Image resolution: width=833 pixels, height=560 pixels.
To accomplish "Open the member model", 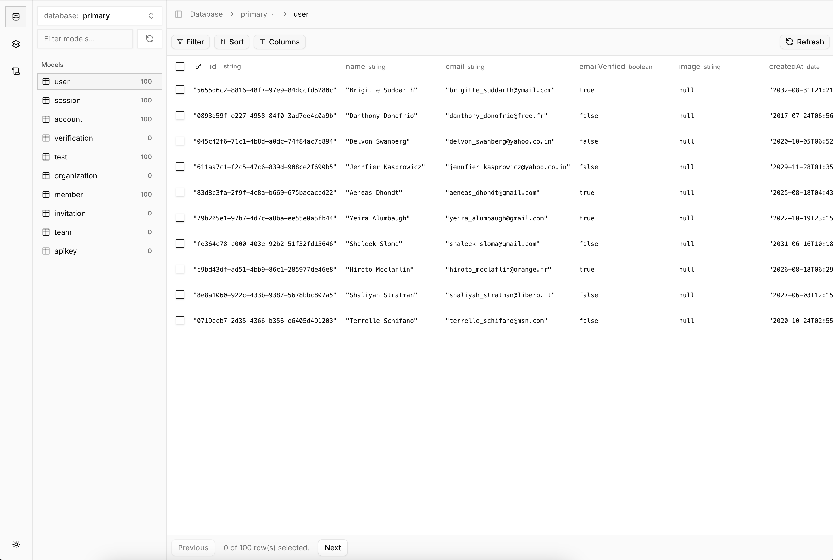I will (x=100, y=195).
